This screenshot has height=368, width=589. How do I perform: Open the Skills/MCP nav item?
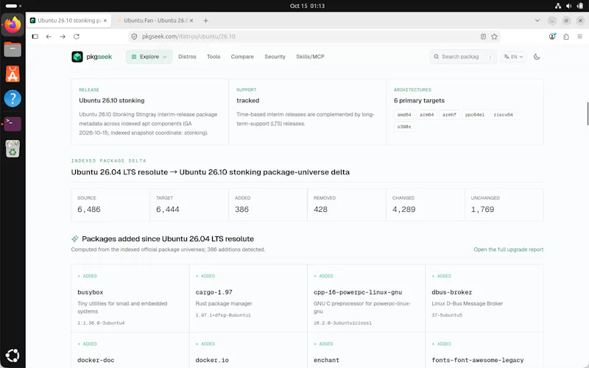310,57
